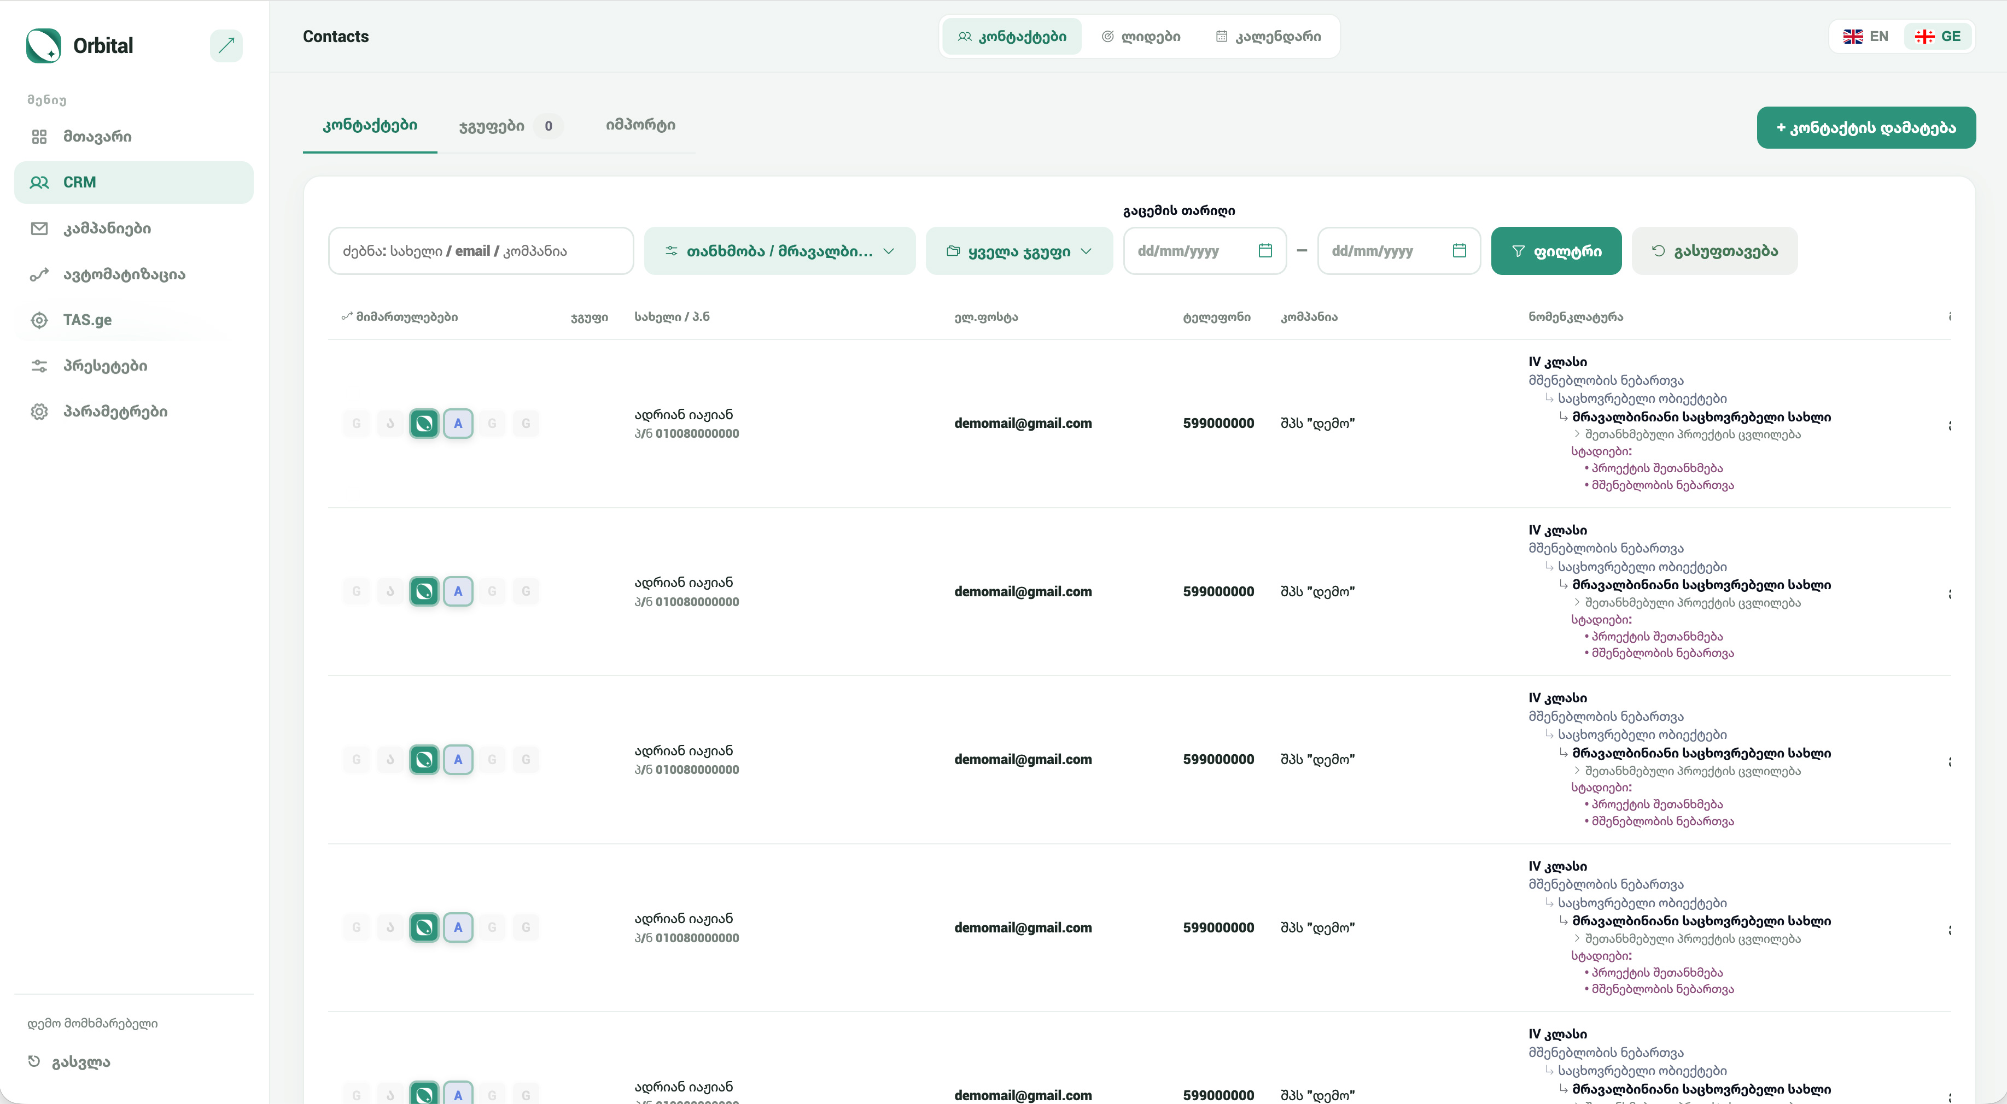Click მრავალბინიანი საცხოვრებელი სახლი in second contact row
The width and height of the screenshot is (2007, 1104).
click(x=1702, y=585)
